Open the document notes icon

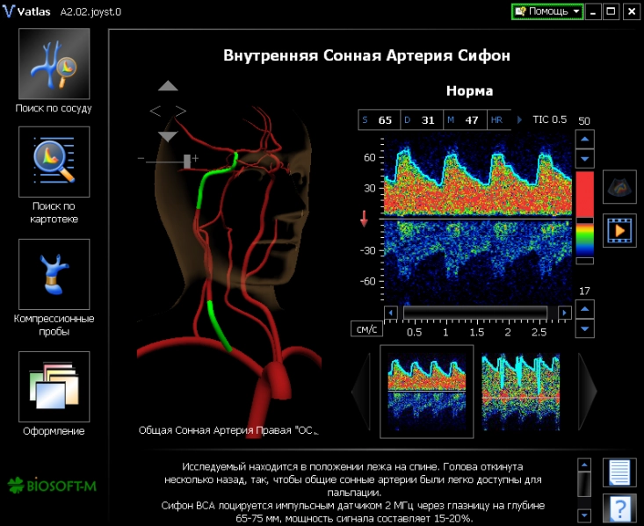pyautogui.click(x=619, y=472)
